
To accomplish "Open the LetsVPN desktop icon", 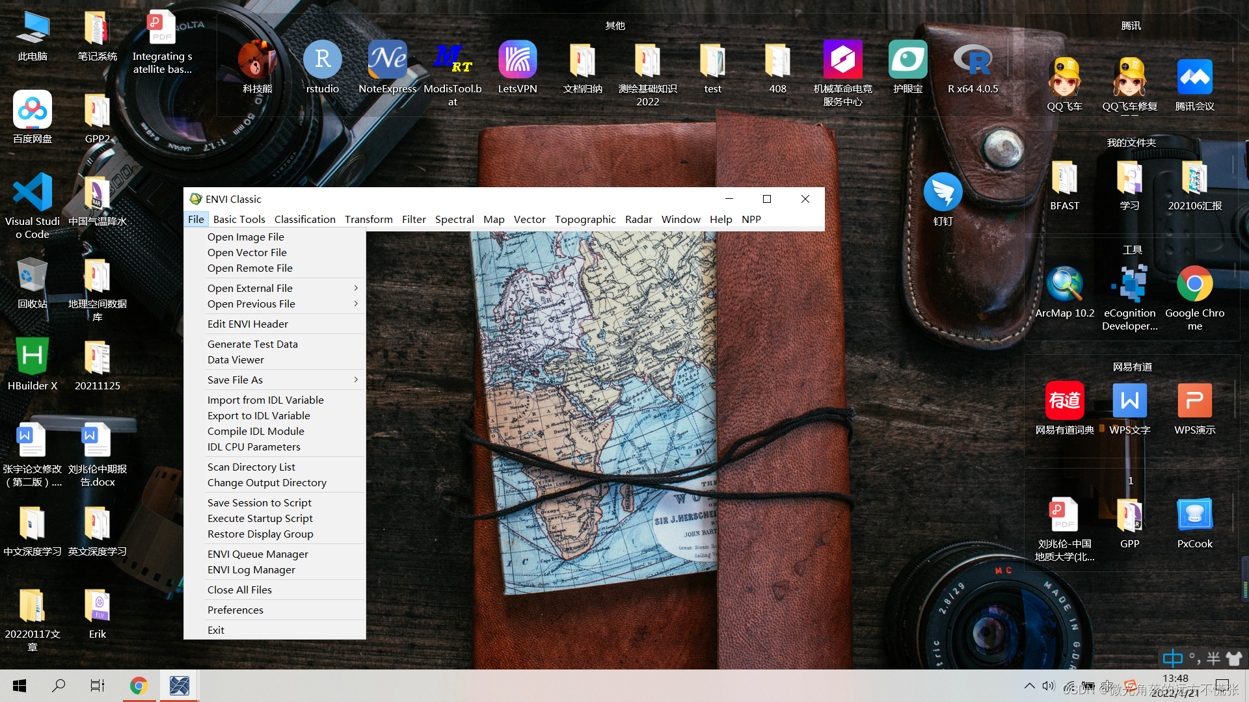I will point(518,60).
